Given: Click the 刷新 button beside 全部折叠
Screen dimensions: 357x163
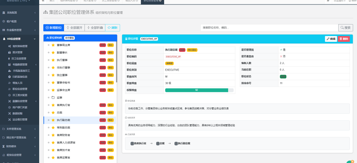Looking at the screenshot, I should 112,28.
